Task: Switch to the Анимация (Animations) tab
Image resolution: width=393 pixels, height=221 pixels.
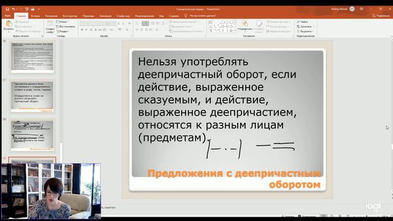Action: tap(105, 16)
